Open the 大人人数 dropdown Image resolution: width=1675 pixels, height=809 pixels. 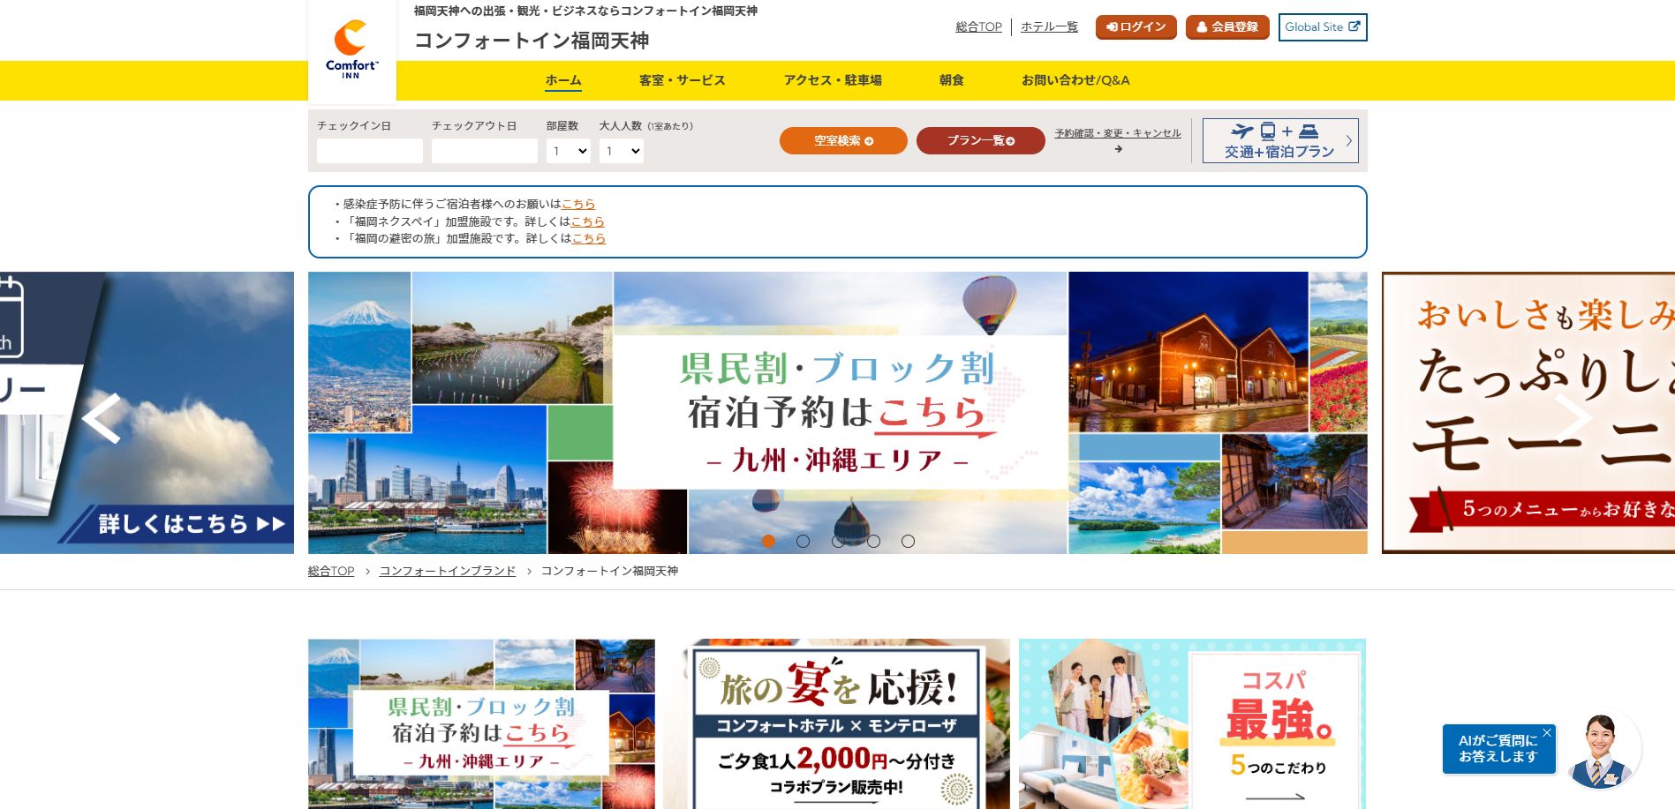pos(622,151)
